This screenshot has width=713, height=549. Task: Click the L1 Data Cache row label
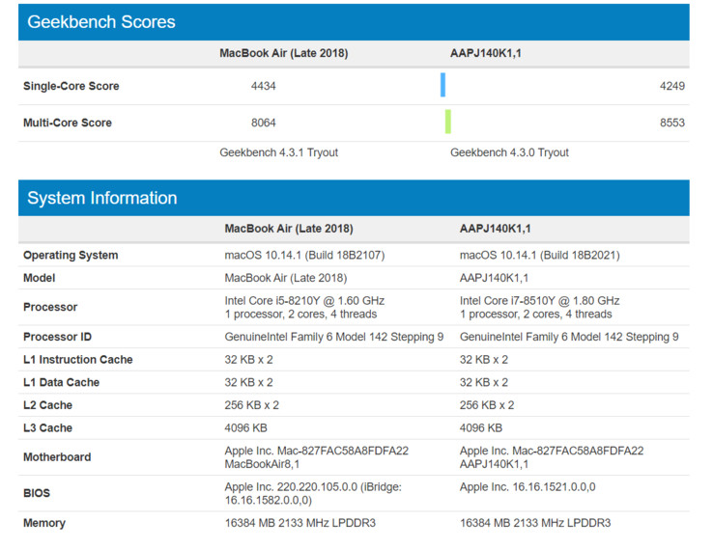[x=61, y=382]
